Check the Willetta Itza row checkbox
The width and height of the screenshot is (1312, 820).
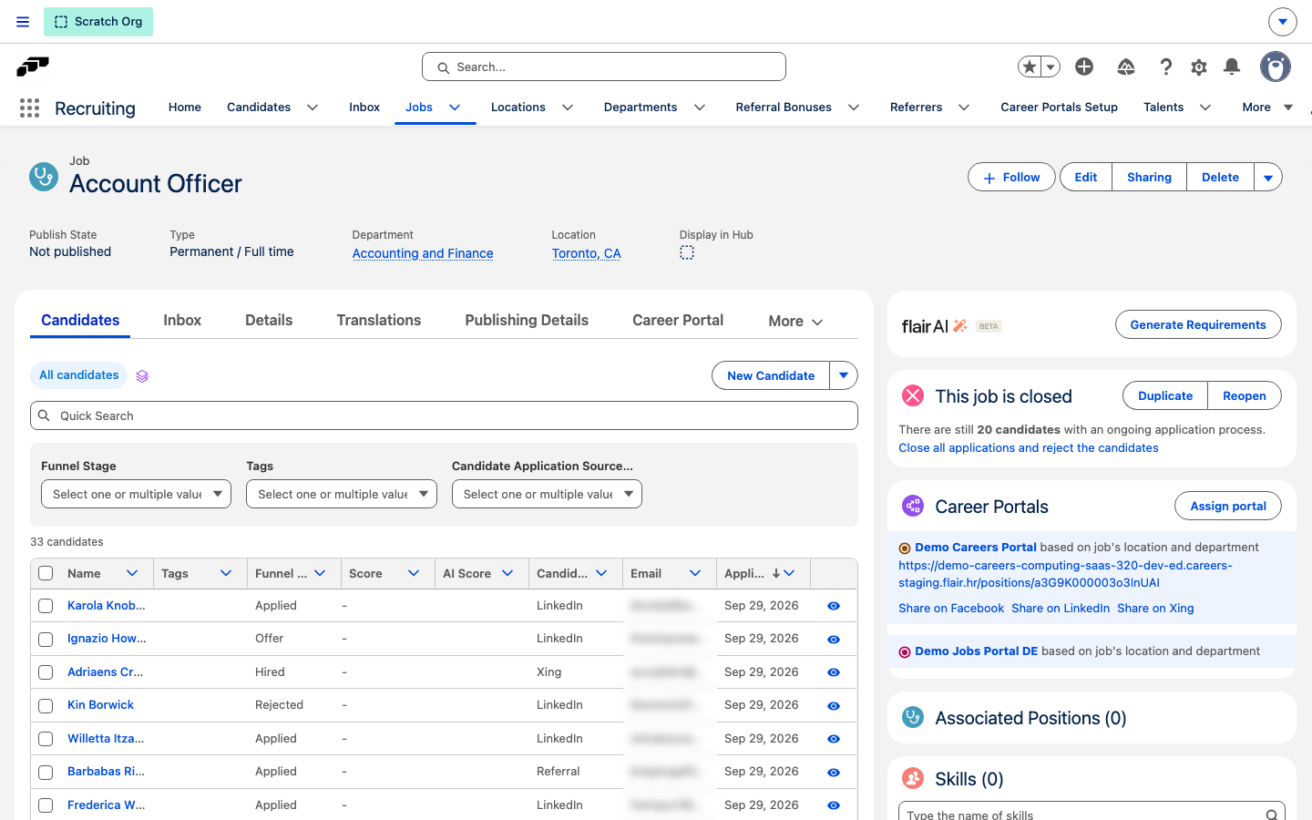point(46,739)
